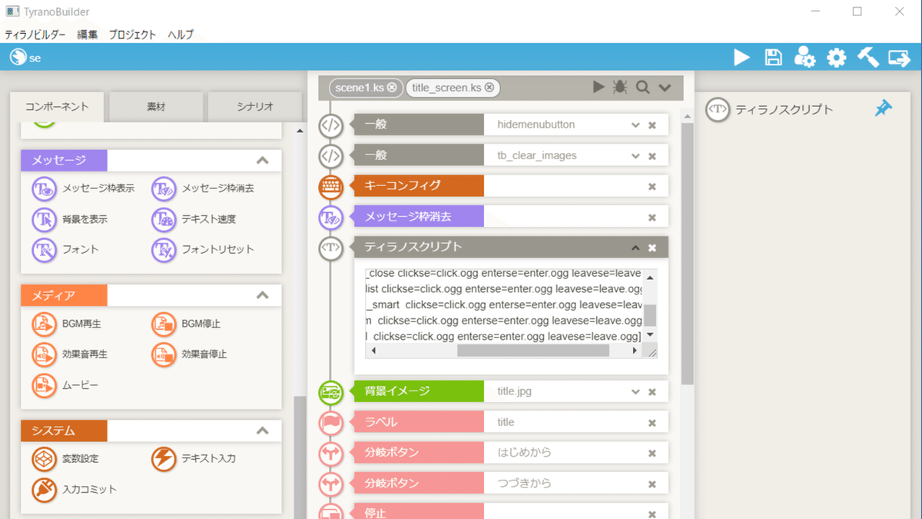Add メッセージ枠表示 component
Image resolution: width=922 pixels, height=519 pixels.
tap(83, 188)
